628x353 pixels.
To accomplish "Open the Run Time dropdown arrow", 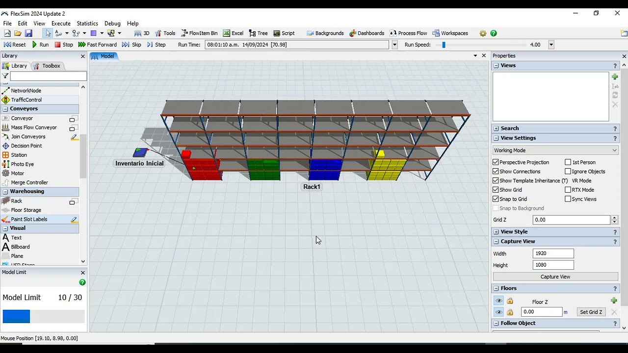I will pyautogui.click(x=394, y=45).
